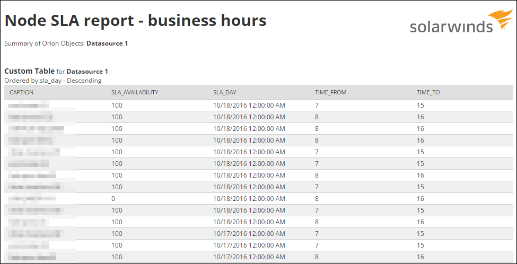Click the first 10/17/2016 date cell

pyautogui.click(x=249, y=234)
